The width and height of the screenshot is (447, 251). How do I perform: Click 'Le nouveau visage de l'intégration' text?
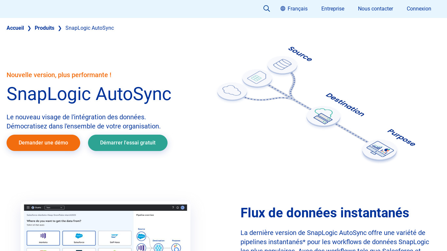tap(76, 117)
